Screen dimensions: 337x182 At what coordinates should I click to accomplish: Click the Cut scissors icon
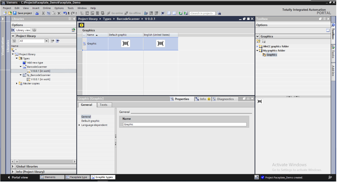tap(43, 13)
